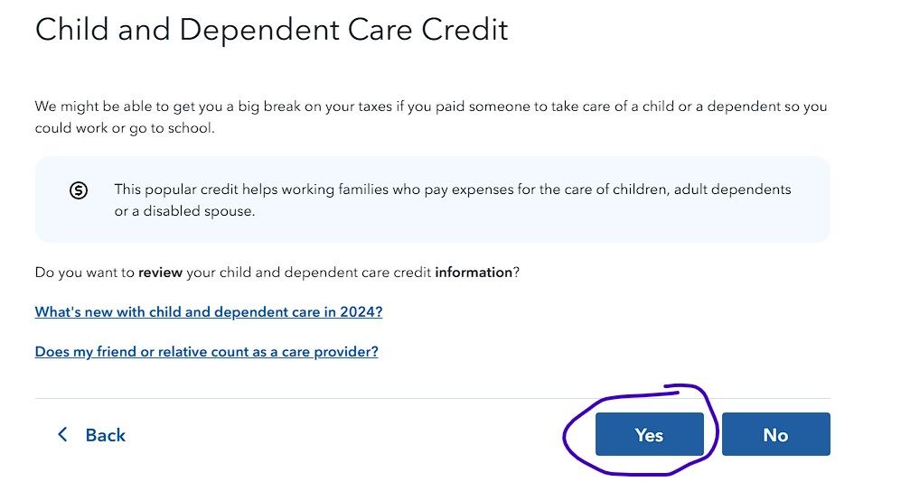Click the left chevron icon beside Back
This screenshot has height=500, width=901.
coord(62,434)
